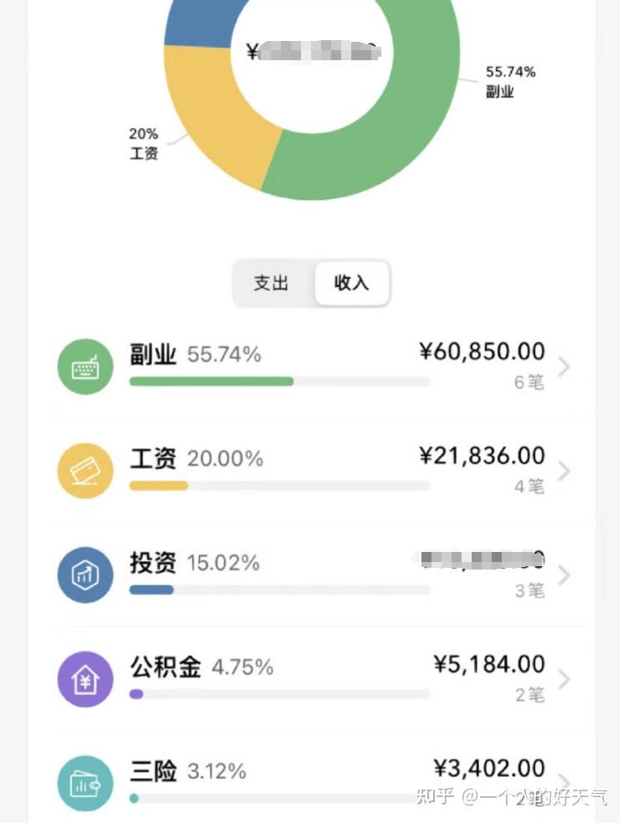
Task: Click the 工资 yellow progress bar
Action: [x=159, y=486]
